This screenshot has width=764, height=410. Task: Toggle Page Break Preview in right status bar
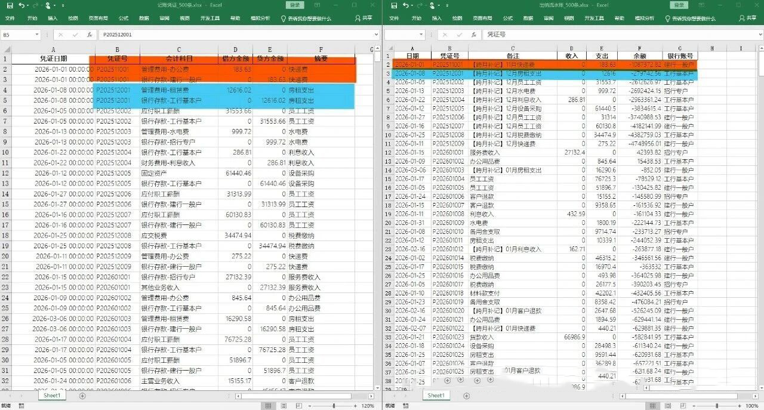[685, 405]
